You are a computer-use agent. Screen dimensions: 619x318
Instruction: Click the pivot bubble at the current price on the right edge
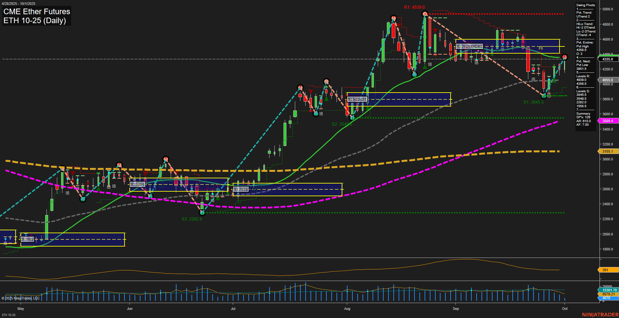564,57
